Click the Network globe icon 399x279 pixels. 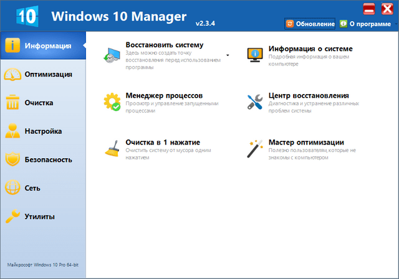click(13, 189)
